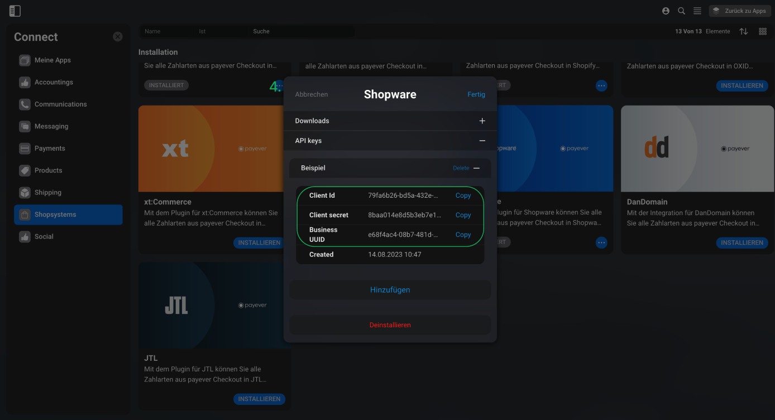Focus the Suche search field
This screenshot has height=420, width=775.
click(x=302, y=31)
